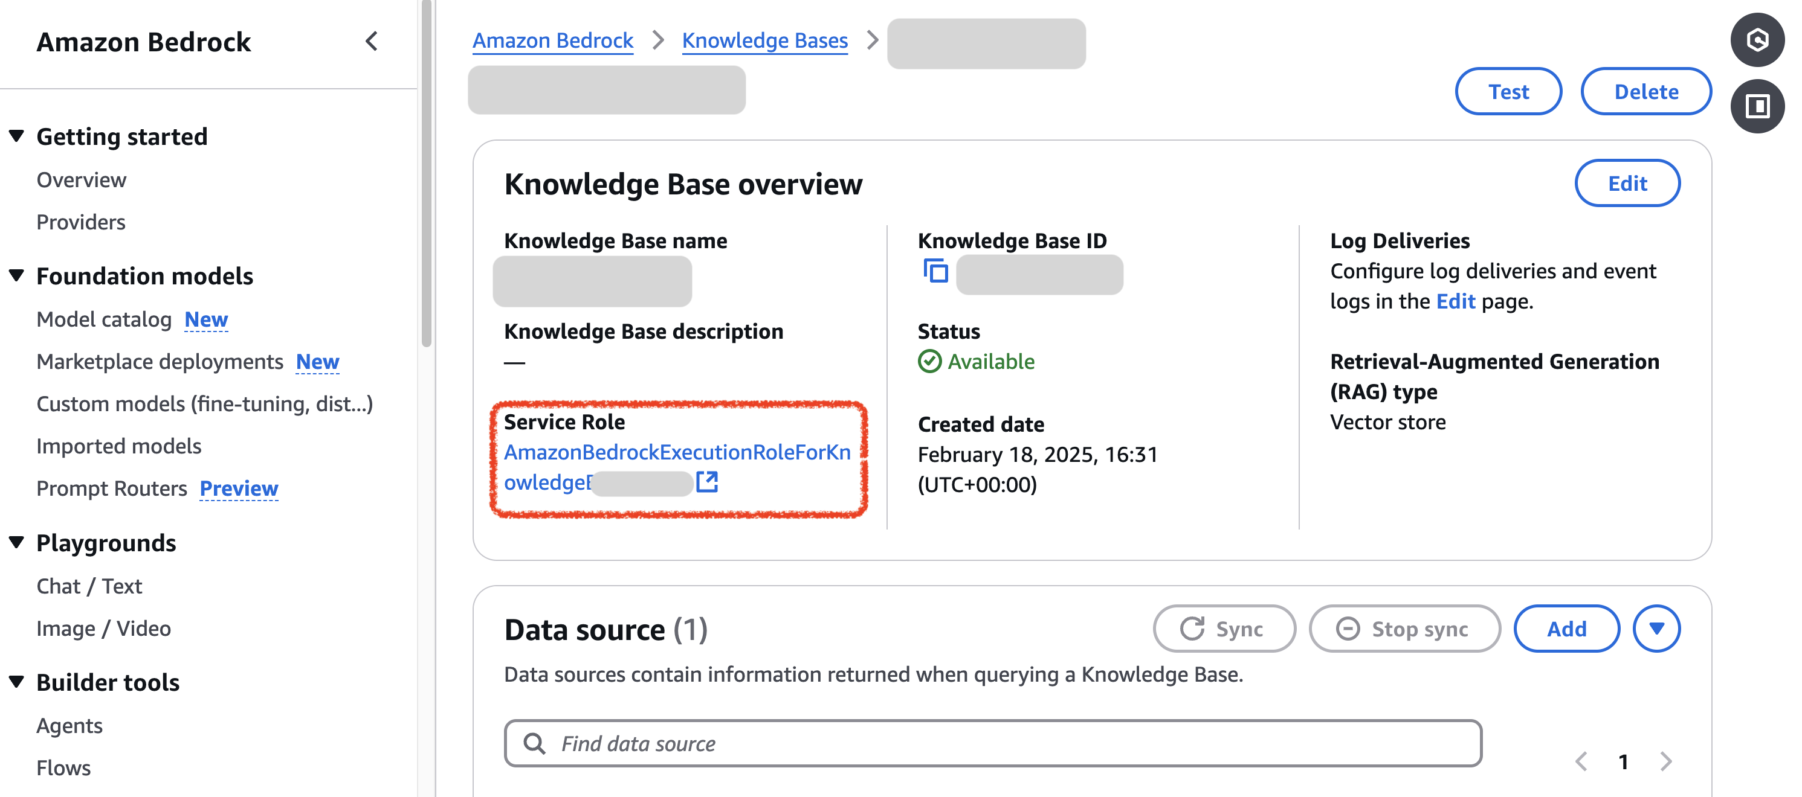Open the dropdown next to Add button

[x=1656, y=629]
